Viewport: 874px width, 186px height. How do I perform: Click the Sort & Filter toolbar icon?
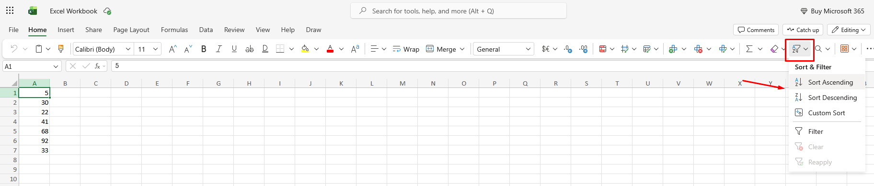(796, 49)
